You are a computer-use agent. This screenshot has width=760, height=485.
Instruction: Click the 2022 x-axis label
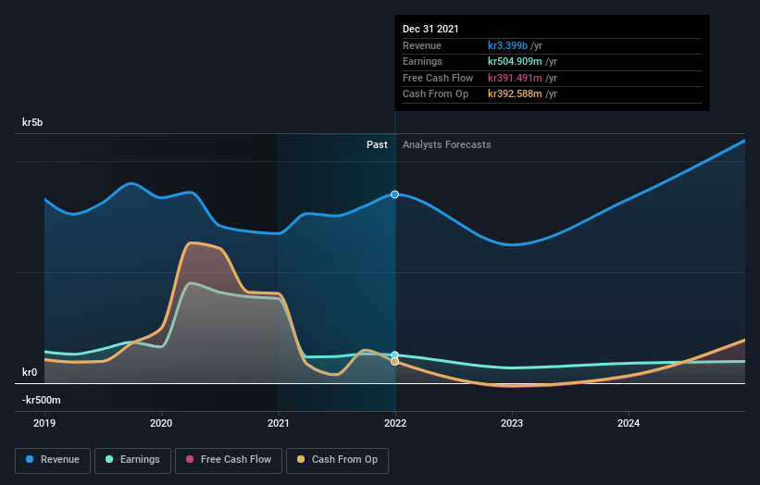click(395, 424)
